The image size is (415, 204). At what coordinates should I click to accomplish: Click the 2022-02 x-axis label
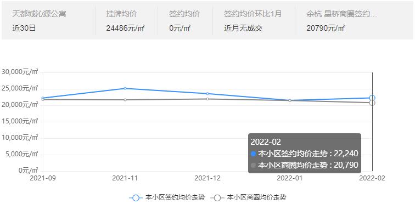click(372, 178)
